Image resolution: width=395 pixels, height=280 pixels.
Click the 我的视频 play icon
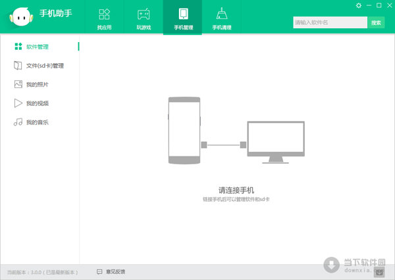(18, 103)
